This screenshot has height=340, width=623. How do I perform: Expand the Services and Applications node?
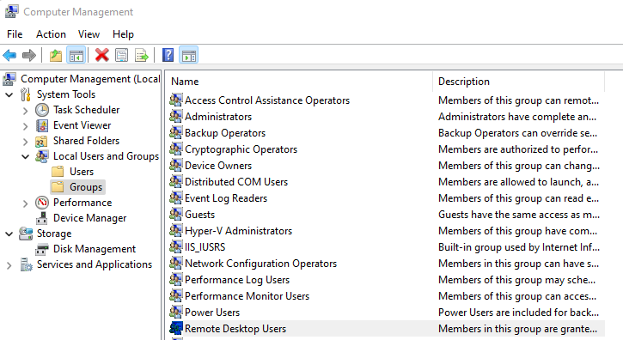click(x=9, y=265)
